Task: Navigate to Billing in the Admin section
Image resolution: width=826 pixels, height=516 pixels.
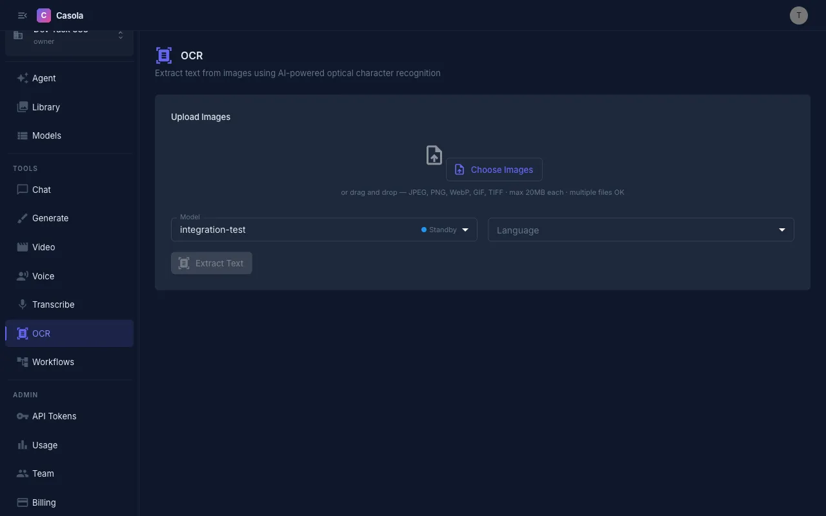Action: click(x=44, y=502)
